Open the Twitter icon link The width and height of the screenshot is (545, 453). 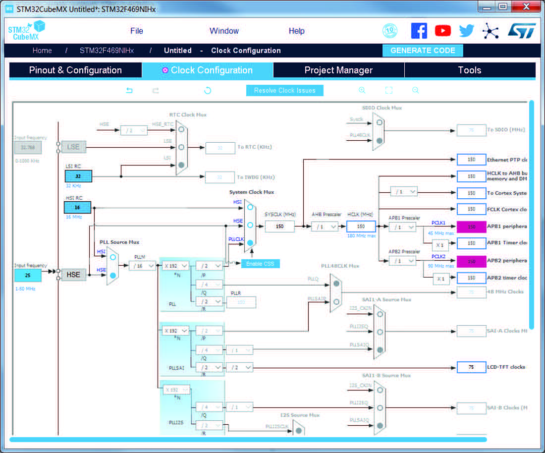click(x=466, y=31)
